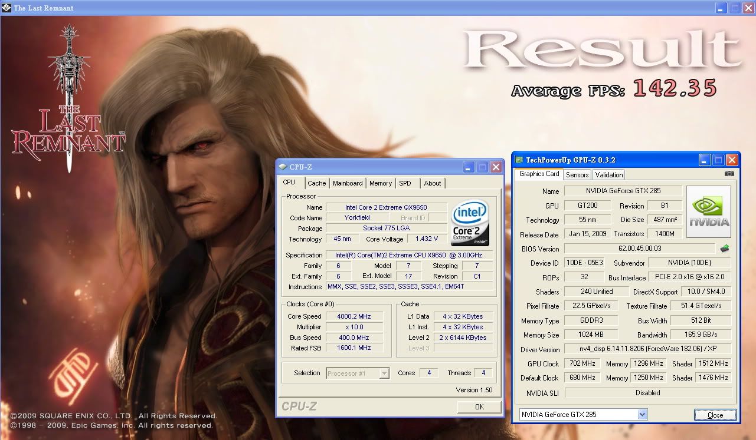Minimize the GPU-Z window
Screen dimensions: 756x440
click(x=705, y=160)
